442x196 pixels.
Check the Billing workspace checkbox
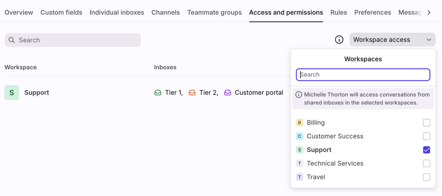click(426, 123)
